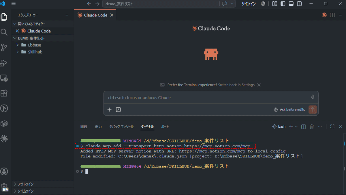This screenshot has width=346, height=195.
Task: Open the containers box icon in activity bar
Action: click(4, 124)
